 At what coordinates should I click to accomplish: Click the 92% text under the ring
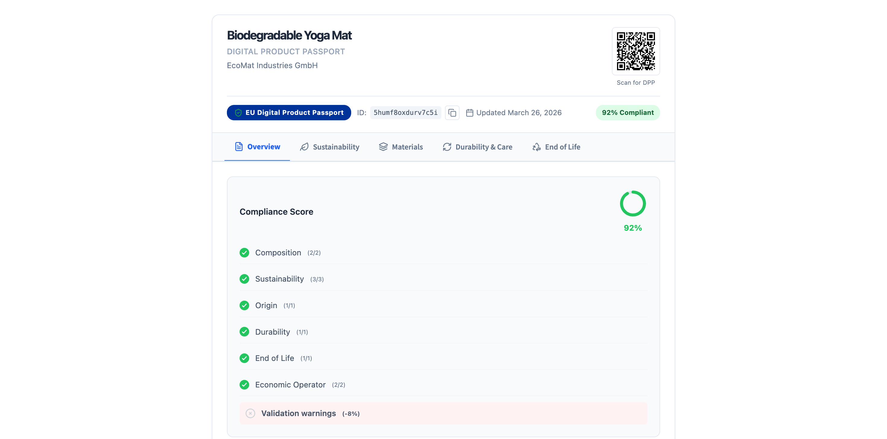click(x=633, y=228)
